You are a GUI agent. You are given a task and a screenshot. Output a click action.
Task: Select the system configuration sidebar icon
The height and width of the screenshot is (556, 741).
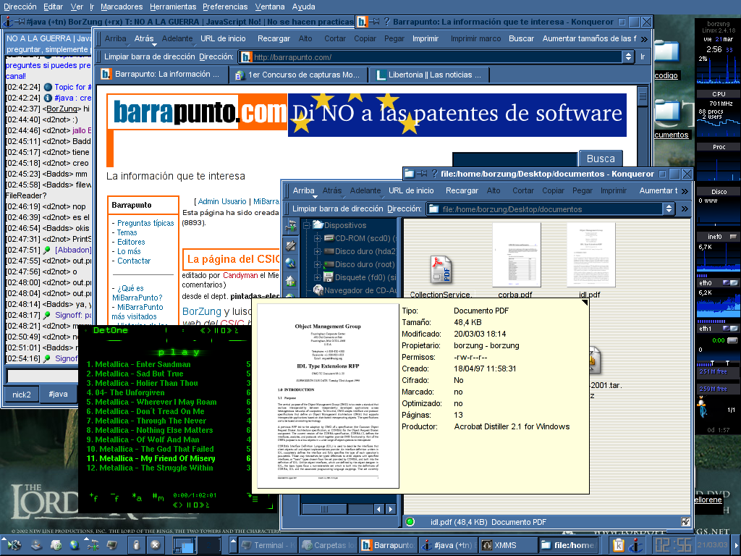pos(291,227)
